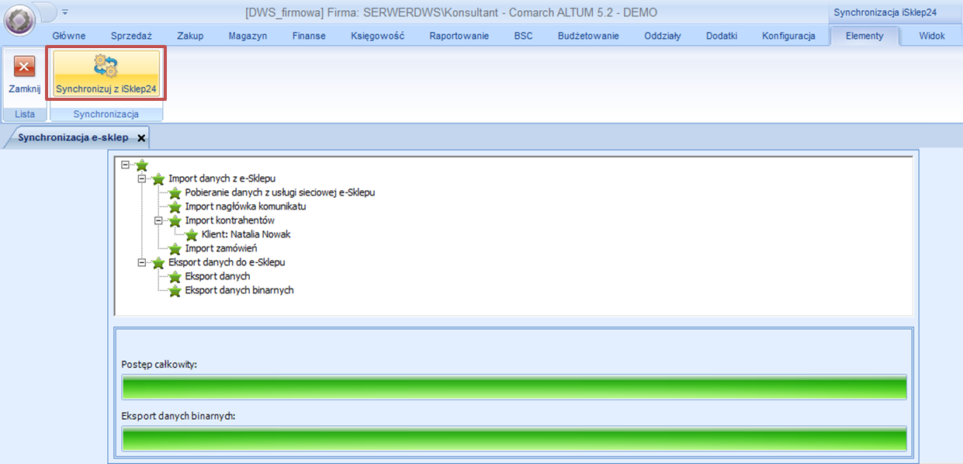Collapse Eksport danych do e-Sklepu node

pos(141,262)
